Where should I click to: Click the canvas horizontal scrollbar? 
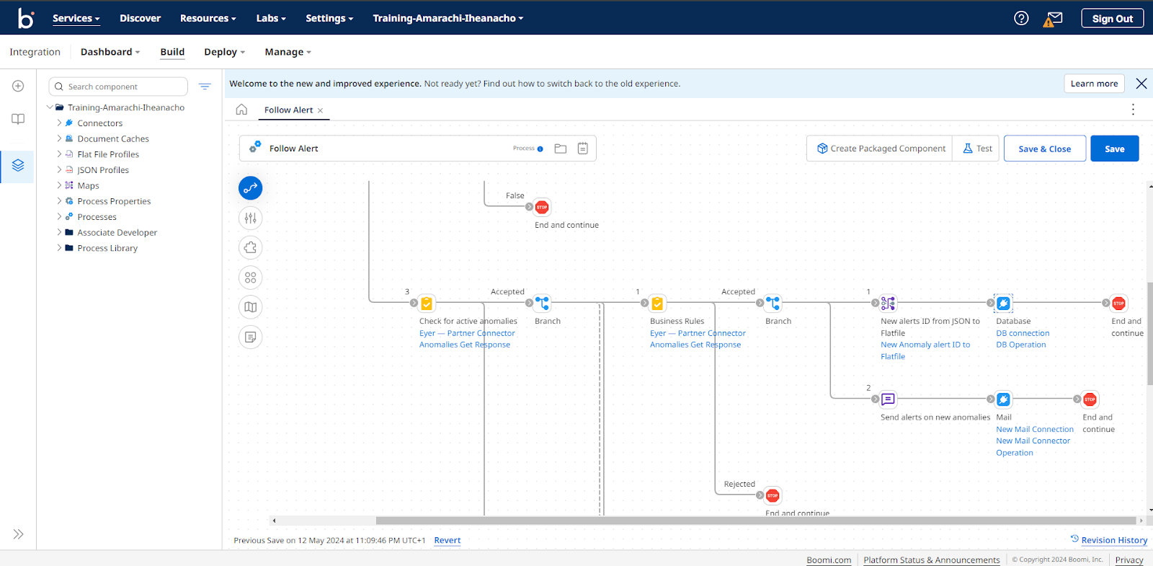[755, 521]
